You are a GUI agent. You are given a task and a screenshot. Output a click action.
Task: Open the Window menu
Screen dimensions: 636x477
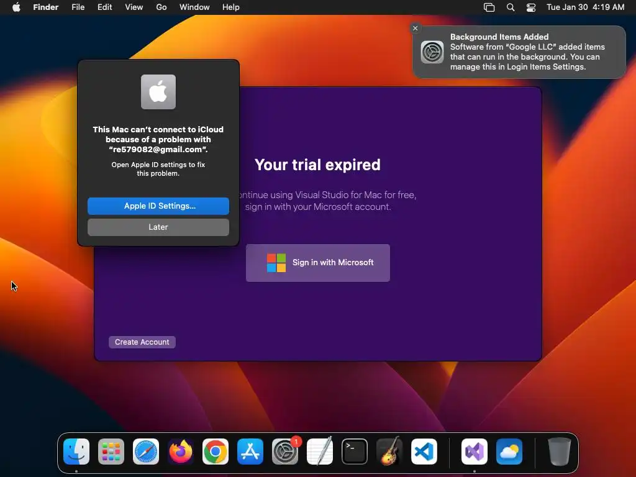(x=194, y=7)
